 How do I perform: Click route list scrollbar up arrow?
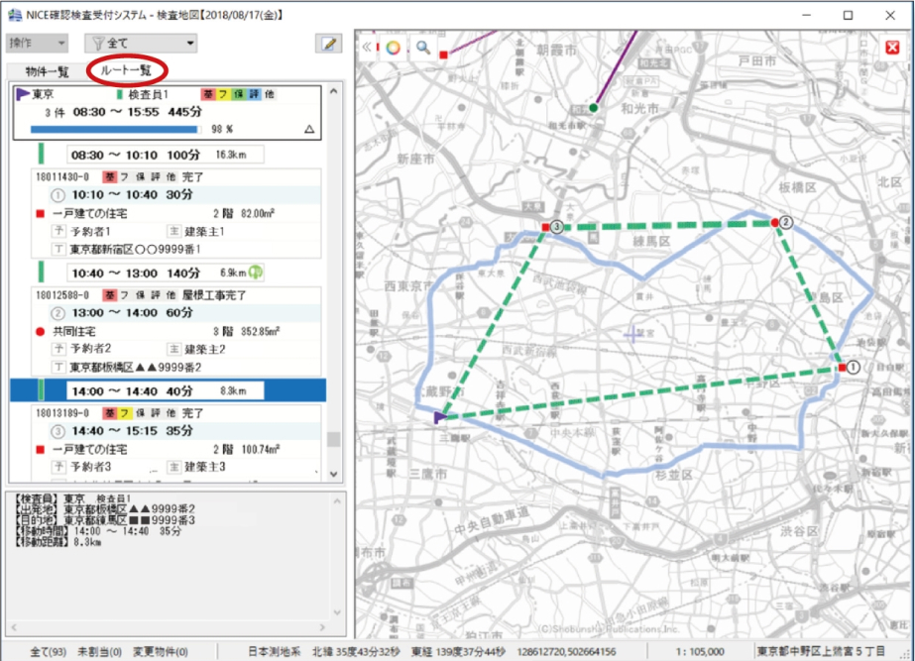(334, 91)
